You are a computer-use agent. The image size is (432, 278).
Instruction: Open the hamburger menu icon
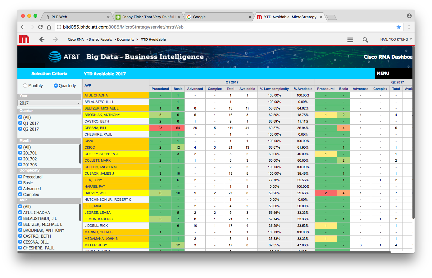tap(350, 40)
